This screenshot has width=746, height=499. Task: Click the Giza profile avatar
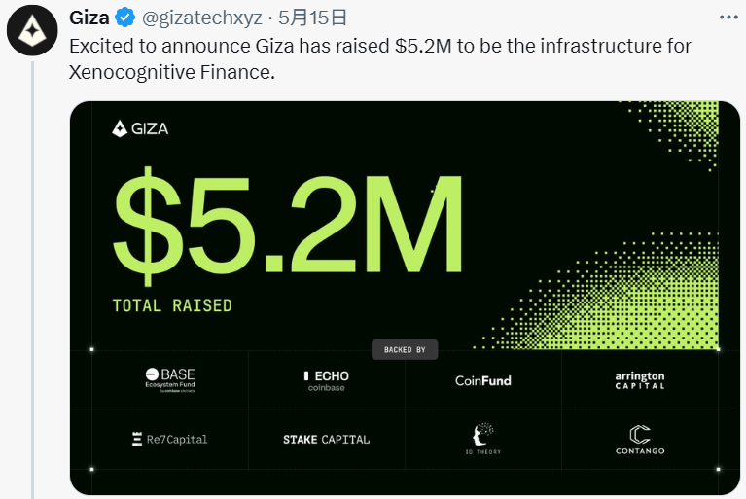coord(32,31)
